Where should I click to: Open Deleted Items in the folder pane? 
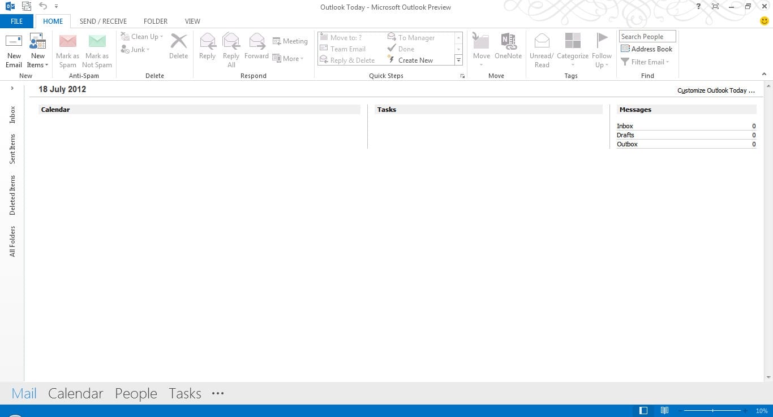pos(12,195)
